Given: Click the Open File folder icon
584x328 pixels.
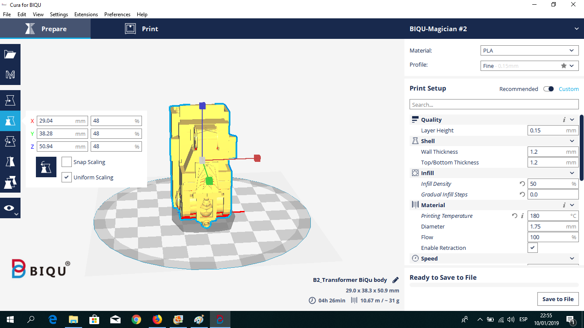Looking at the screenshot, I should click(x=10, y=54).
